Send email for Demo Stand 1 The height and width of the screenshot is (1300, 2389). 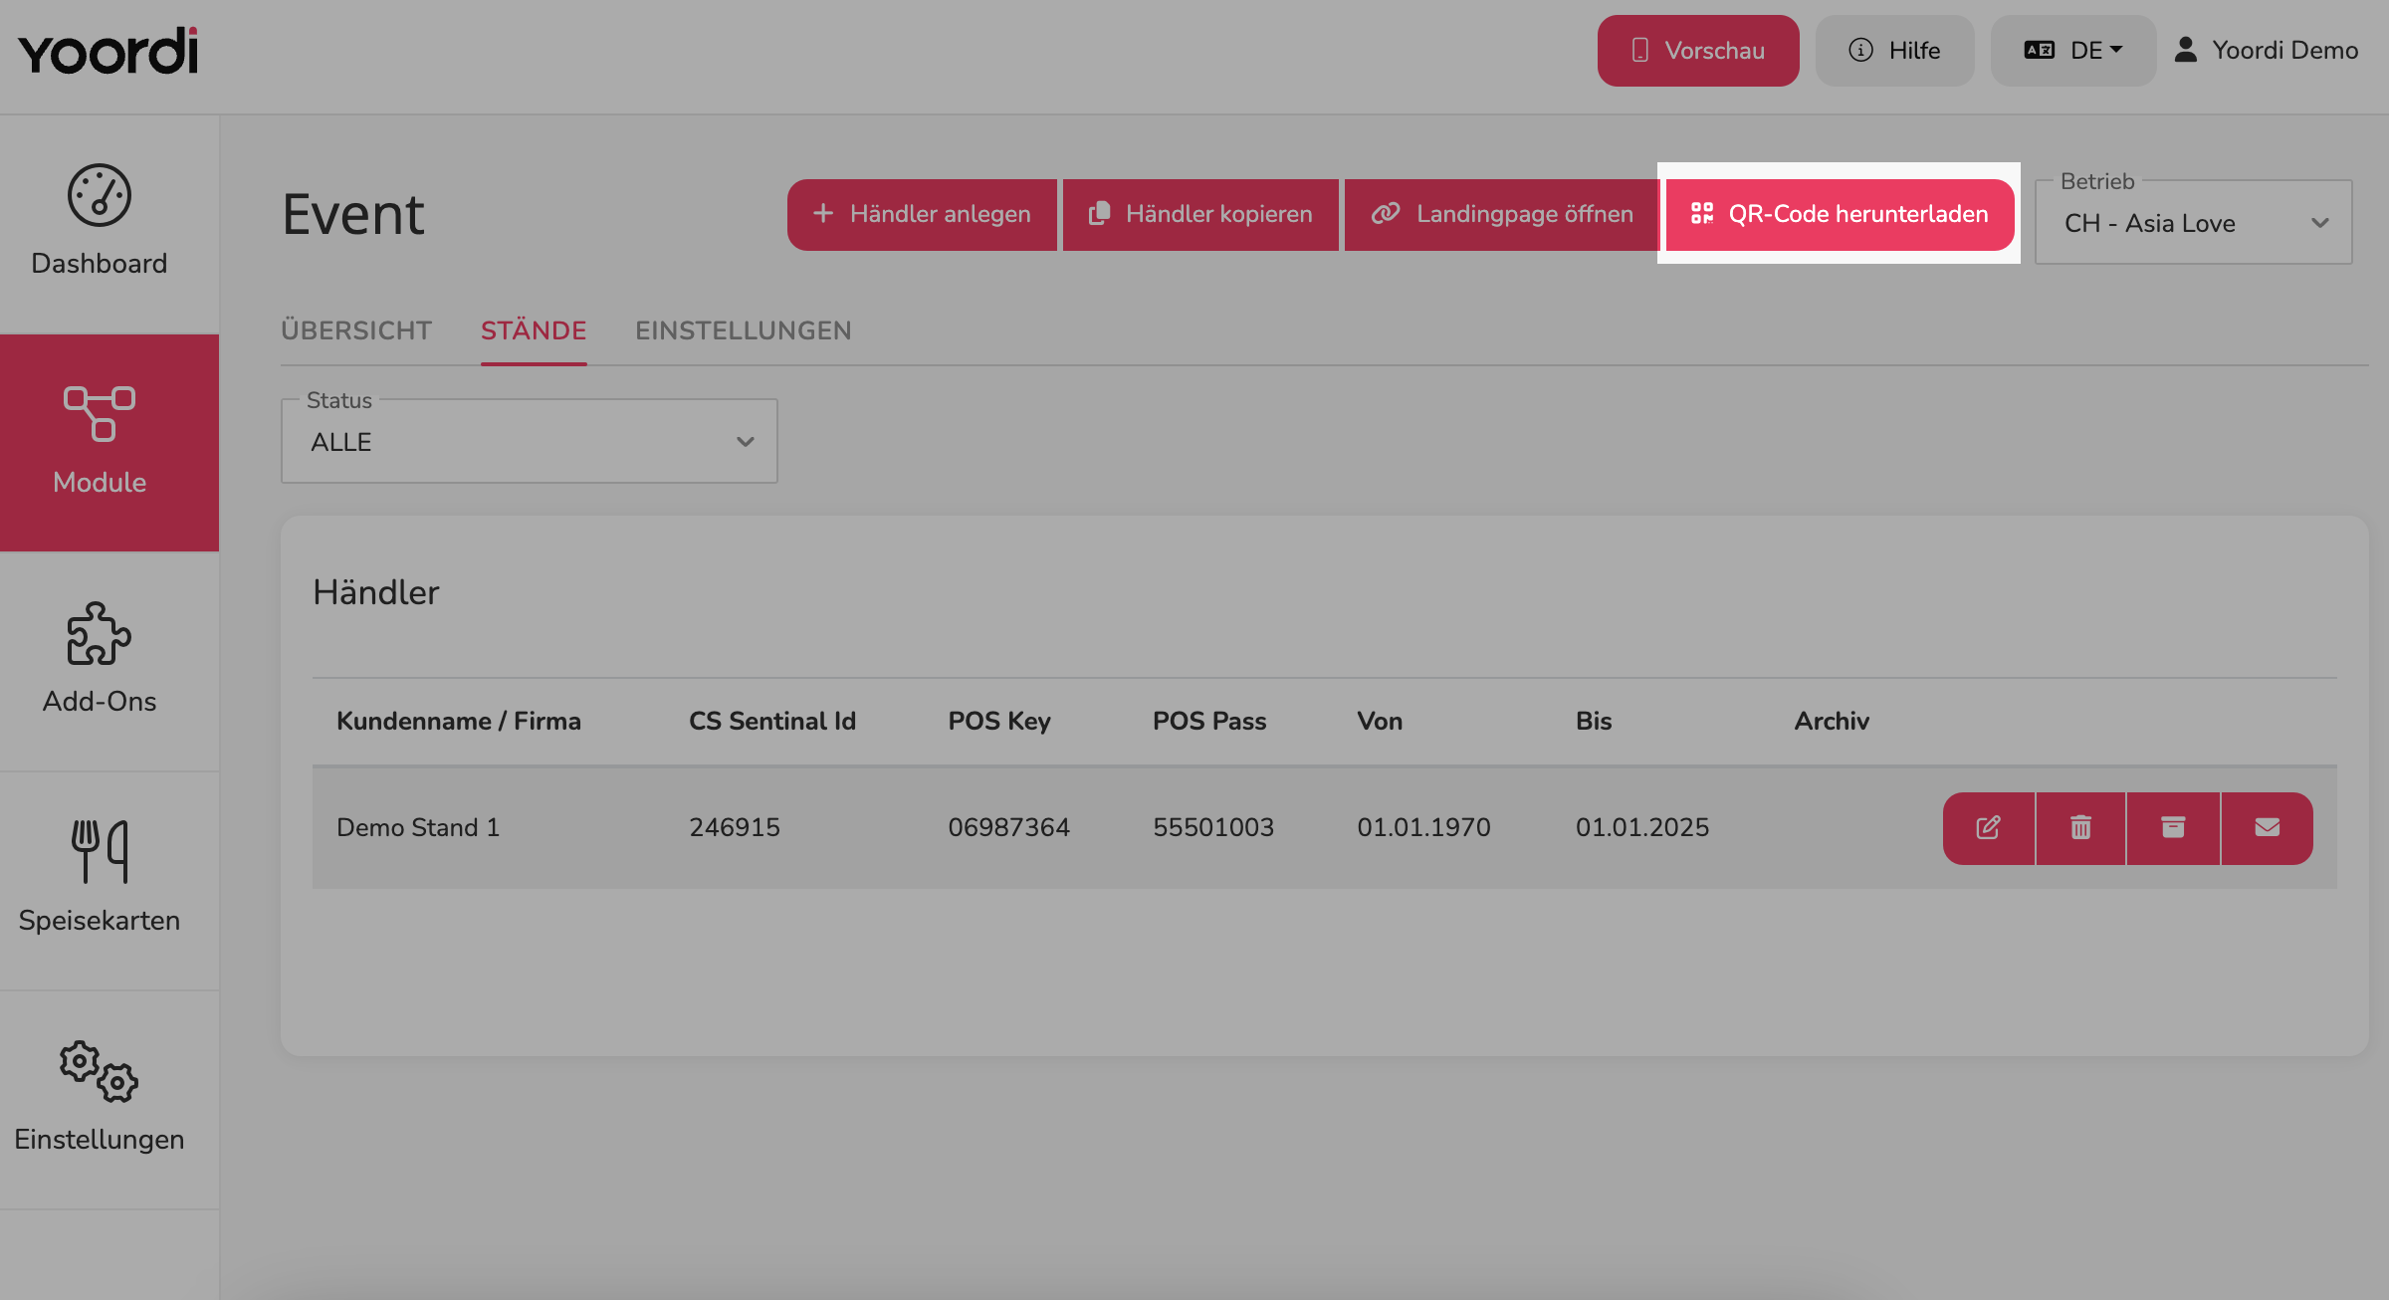point(2267,827)
